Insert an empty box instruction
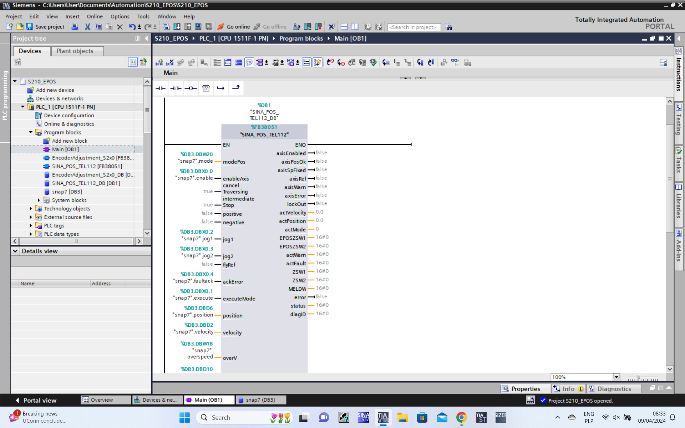Screen dimensions: 685x428 206,88
